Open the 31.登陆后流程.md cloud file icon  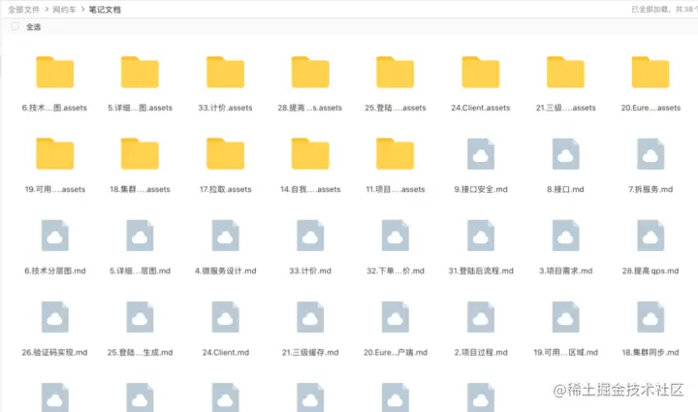(x=481, y=236)
